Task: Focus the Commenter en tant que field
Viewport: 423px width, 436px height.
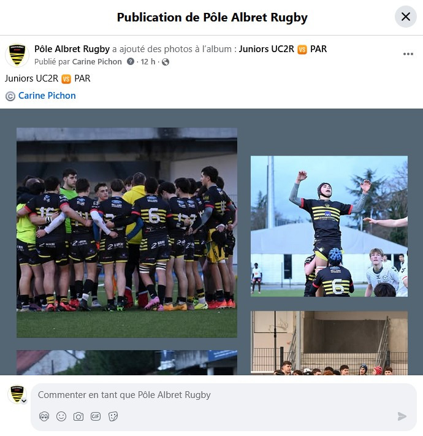Action: [x=223, y=395]
